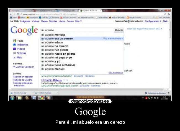Click Páginas en español filter
180x131 pixels.
click(x=23, y=77)
